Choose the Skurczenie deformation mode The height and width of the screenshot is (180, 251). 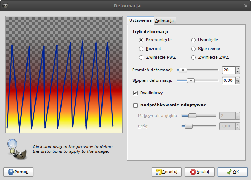click(193, 49)
